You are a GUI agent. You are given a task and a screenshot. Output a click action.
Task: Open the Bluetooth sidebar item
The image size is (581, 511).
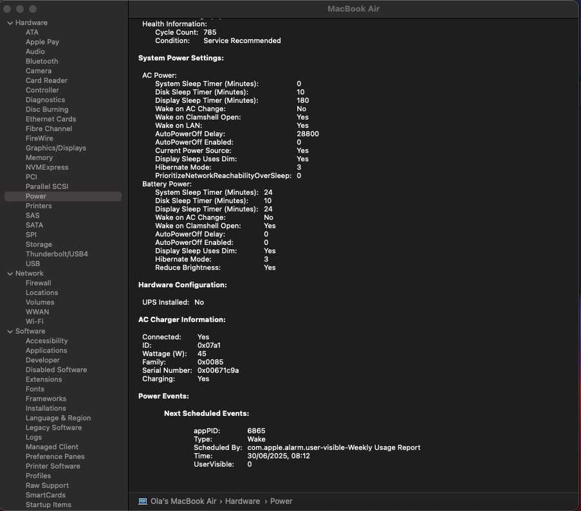[42, 61]
